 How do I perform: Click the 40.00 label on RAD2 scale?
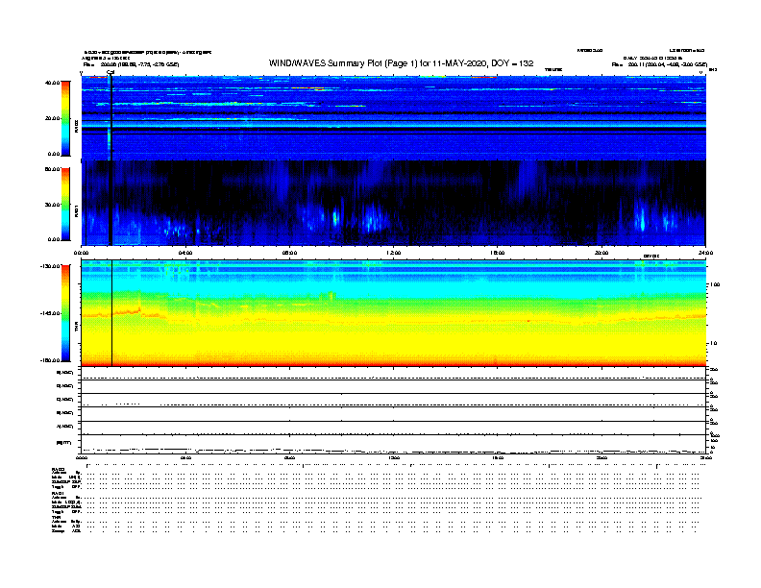coord(52,83)
